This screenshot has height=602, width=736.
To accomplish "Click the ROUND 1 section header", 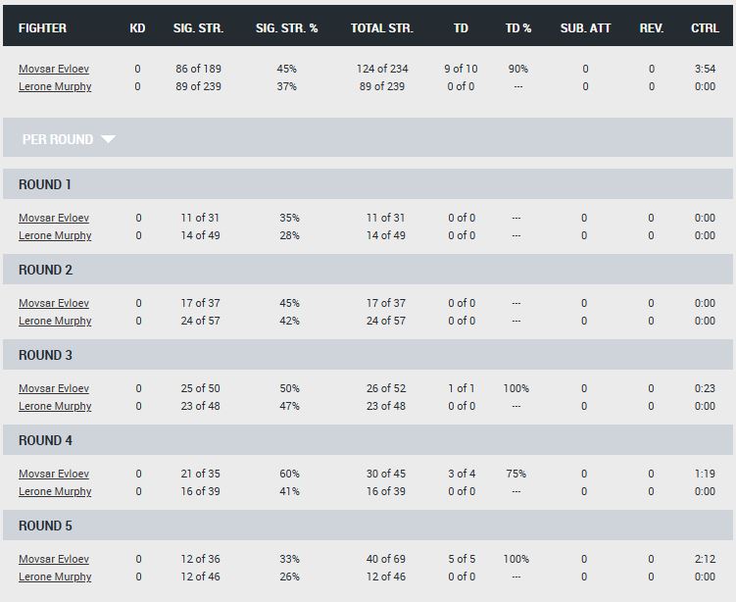I will [x=45, y=184].
